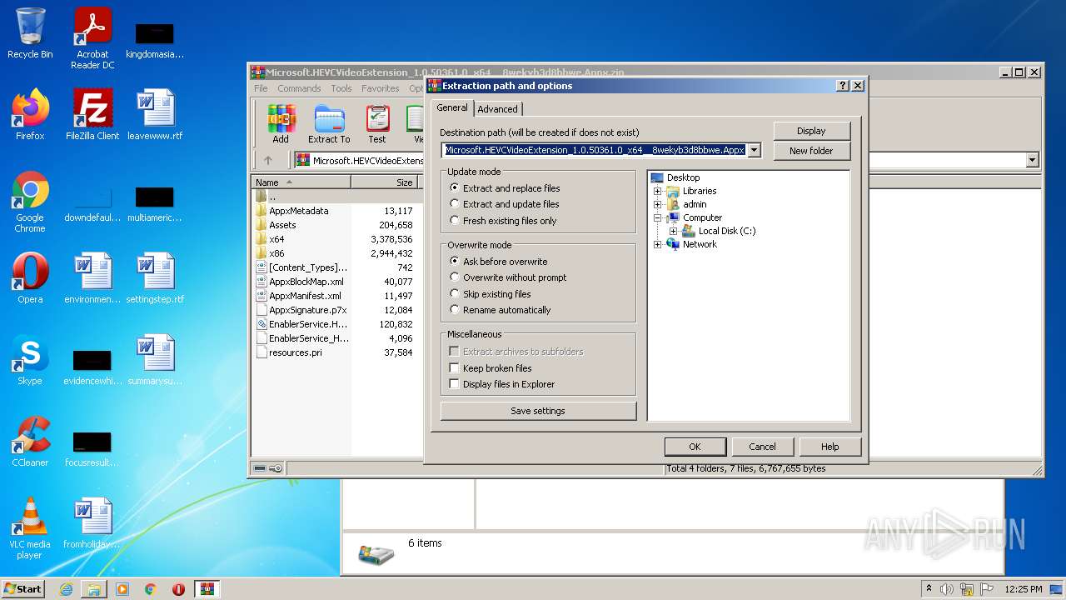1066x600 pixels.
Task: Open WinRAR address bar dropdown
Action: (1033, 160)
